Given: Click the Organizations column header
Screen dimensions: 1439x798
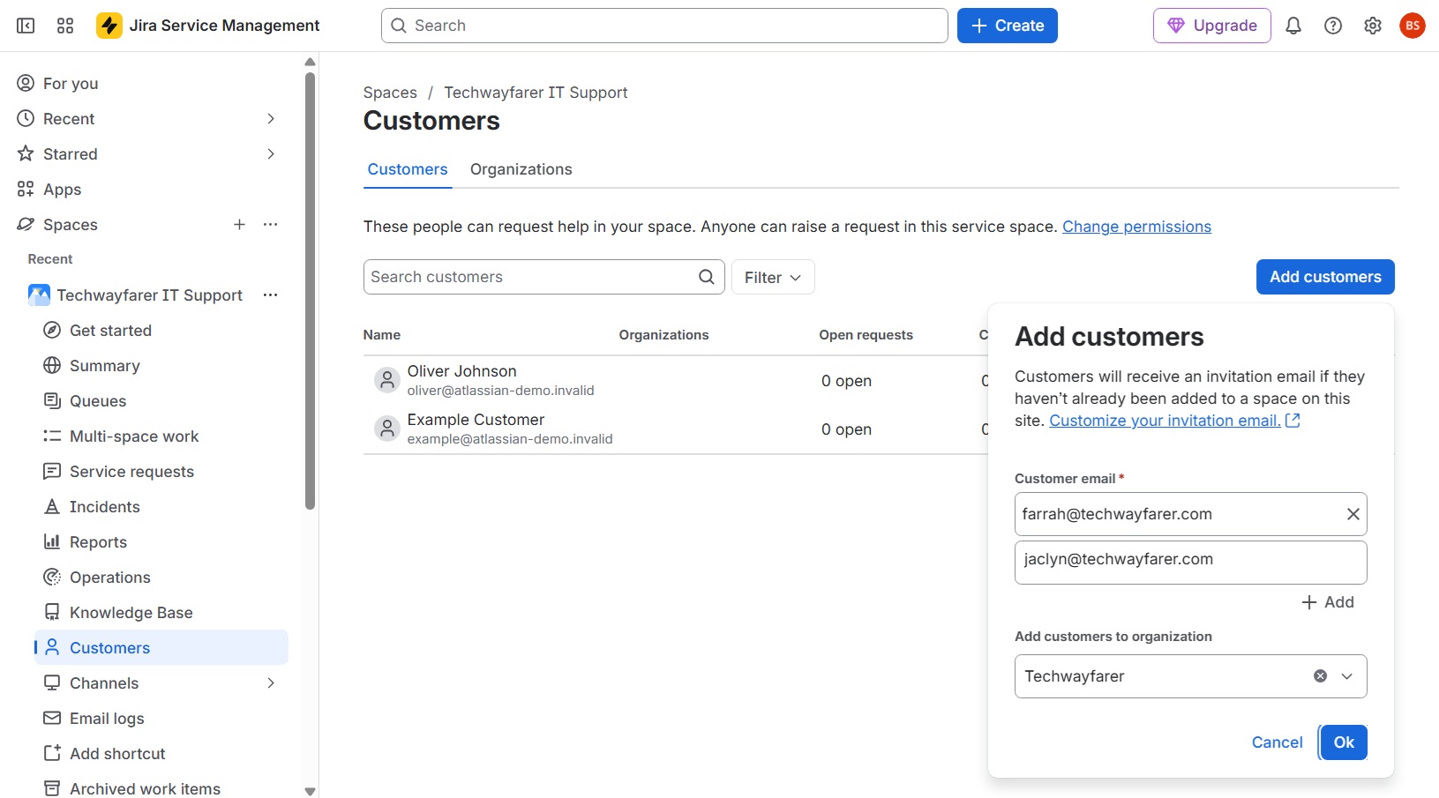Looking at the screenshot, I should [x=663, y=335].
